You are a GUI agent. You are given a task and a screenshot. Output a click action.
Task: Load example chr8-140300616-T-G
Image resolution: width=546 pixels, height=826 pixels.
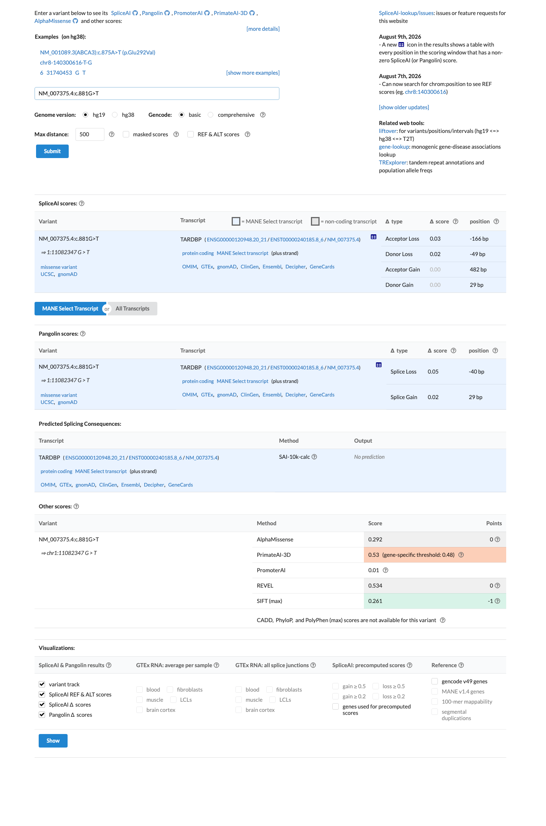point(66,63)
